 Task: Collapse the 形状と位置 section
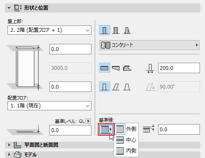pos(9,8)
